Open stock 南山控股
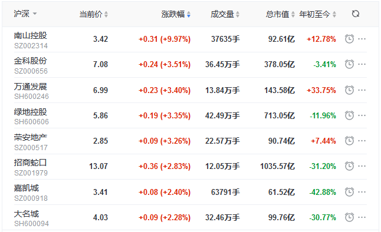Image resolution: width=381 pixels, height=232 pixels. 30,35
